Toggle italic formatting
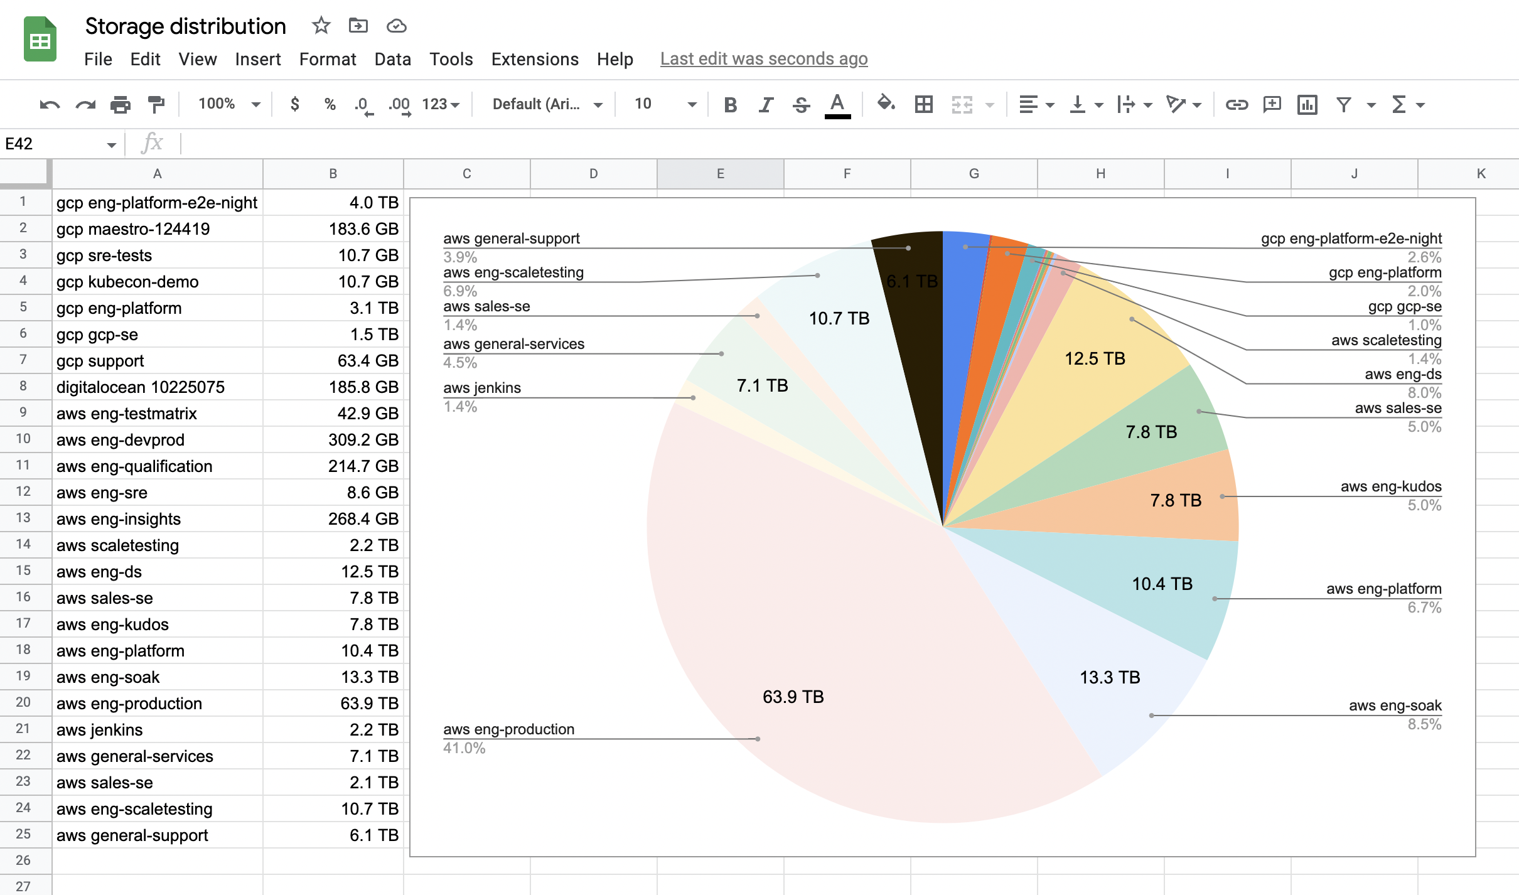The height and width of the screenshot is (895, 1519). [x=765, y=104]
